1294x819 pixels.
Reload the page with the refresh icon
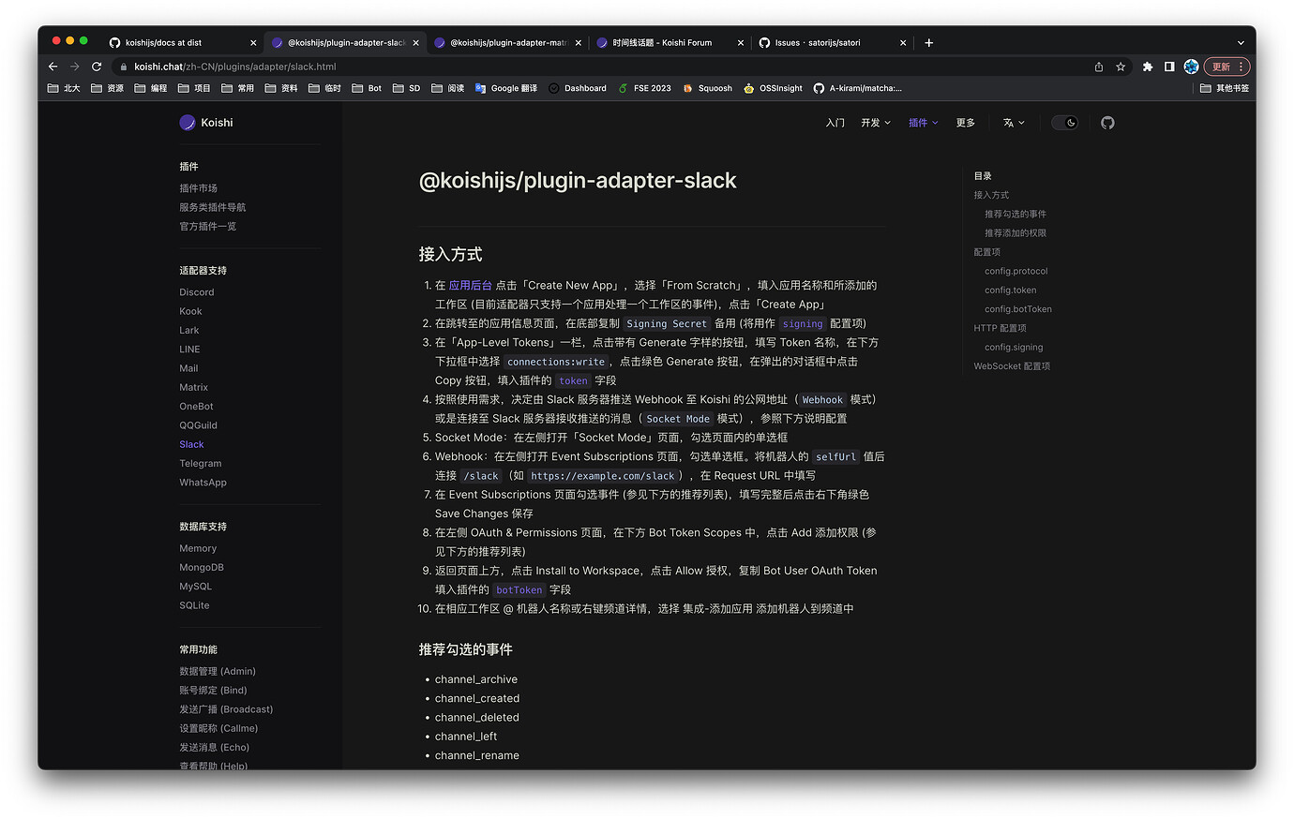point(97,67)
